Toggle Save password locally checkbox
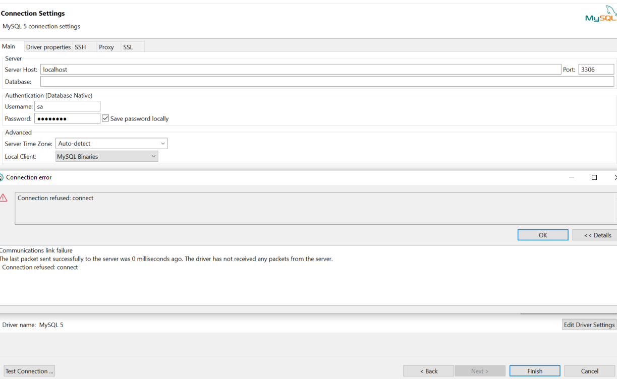Viewport: 617px width, 379px height. [105, 118]
